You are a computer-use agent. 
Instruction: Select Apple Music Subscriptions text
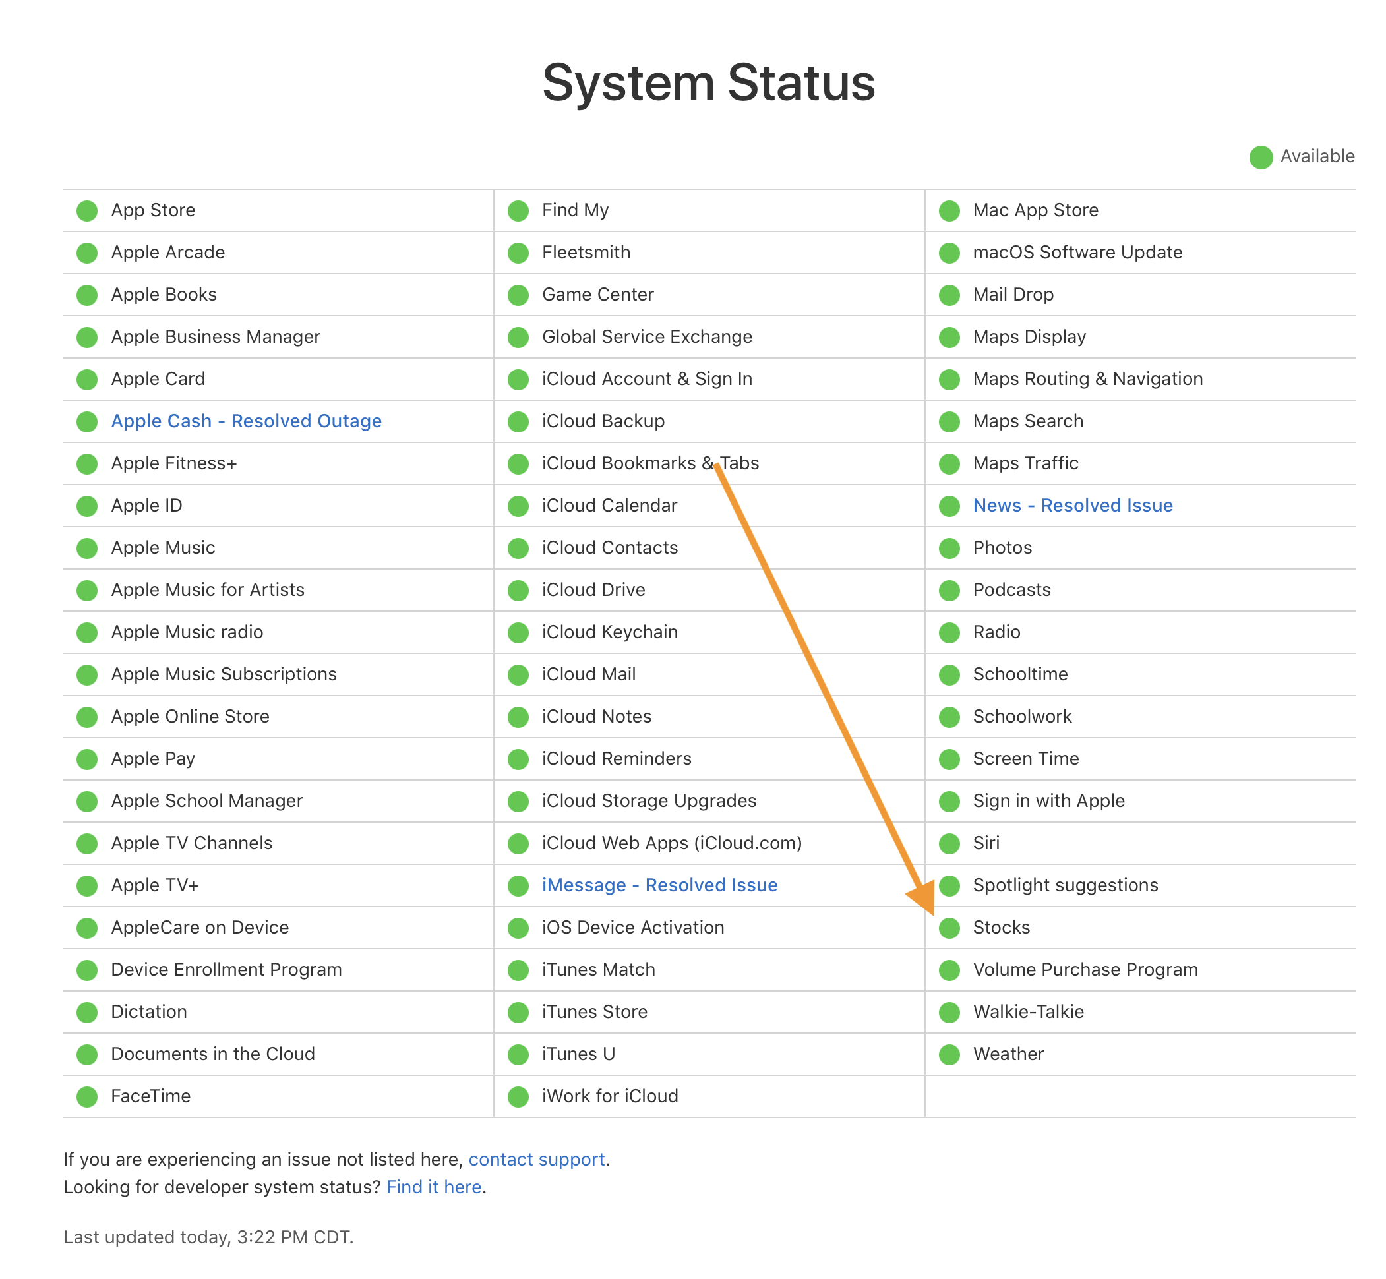[x=224, y=674]
